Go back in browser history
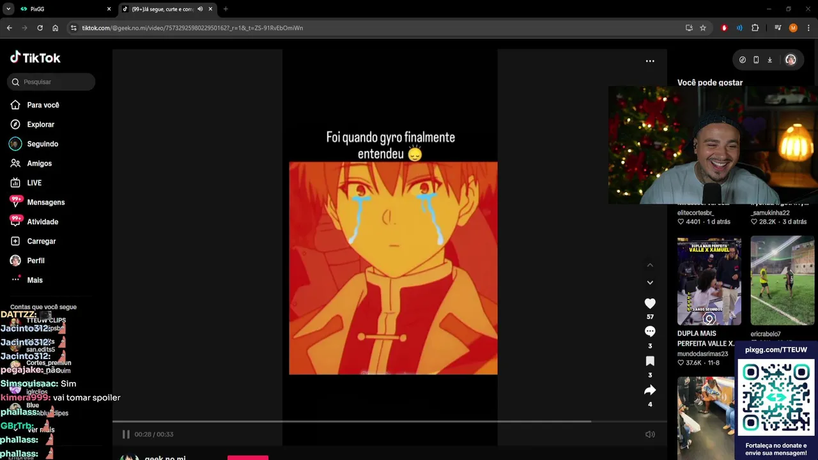Viewport: 818px width, 460px height. click(x=9, y=28)
